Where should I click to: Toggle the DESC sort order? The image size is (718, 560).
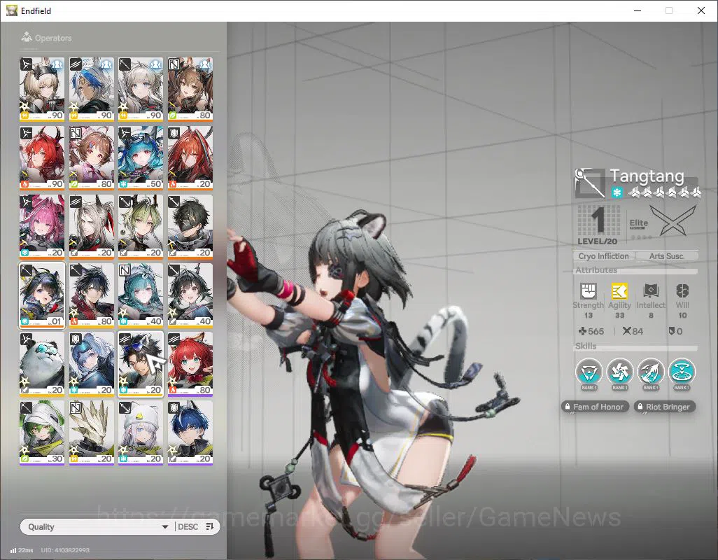pyautogui.click(x=196, y=526)
